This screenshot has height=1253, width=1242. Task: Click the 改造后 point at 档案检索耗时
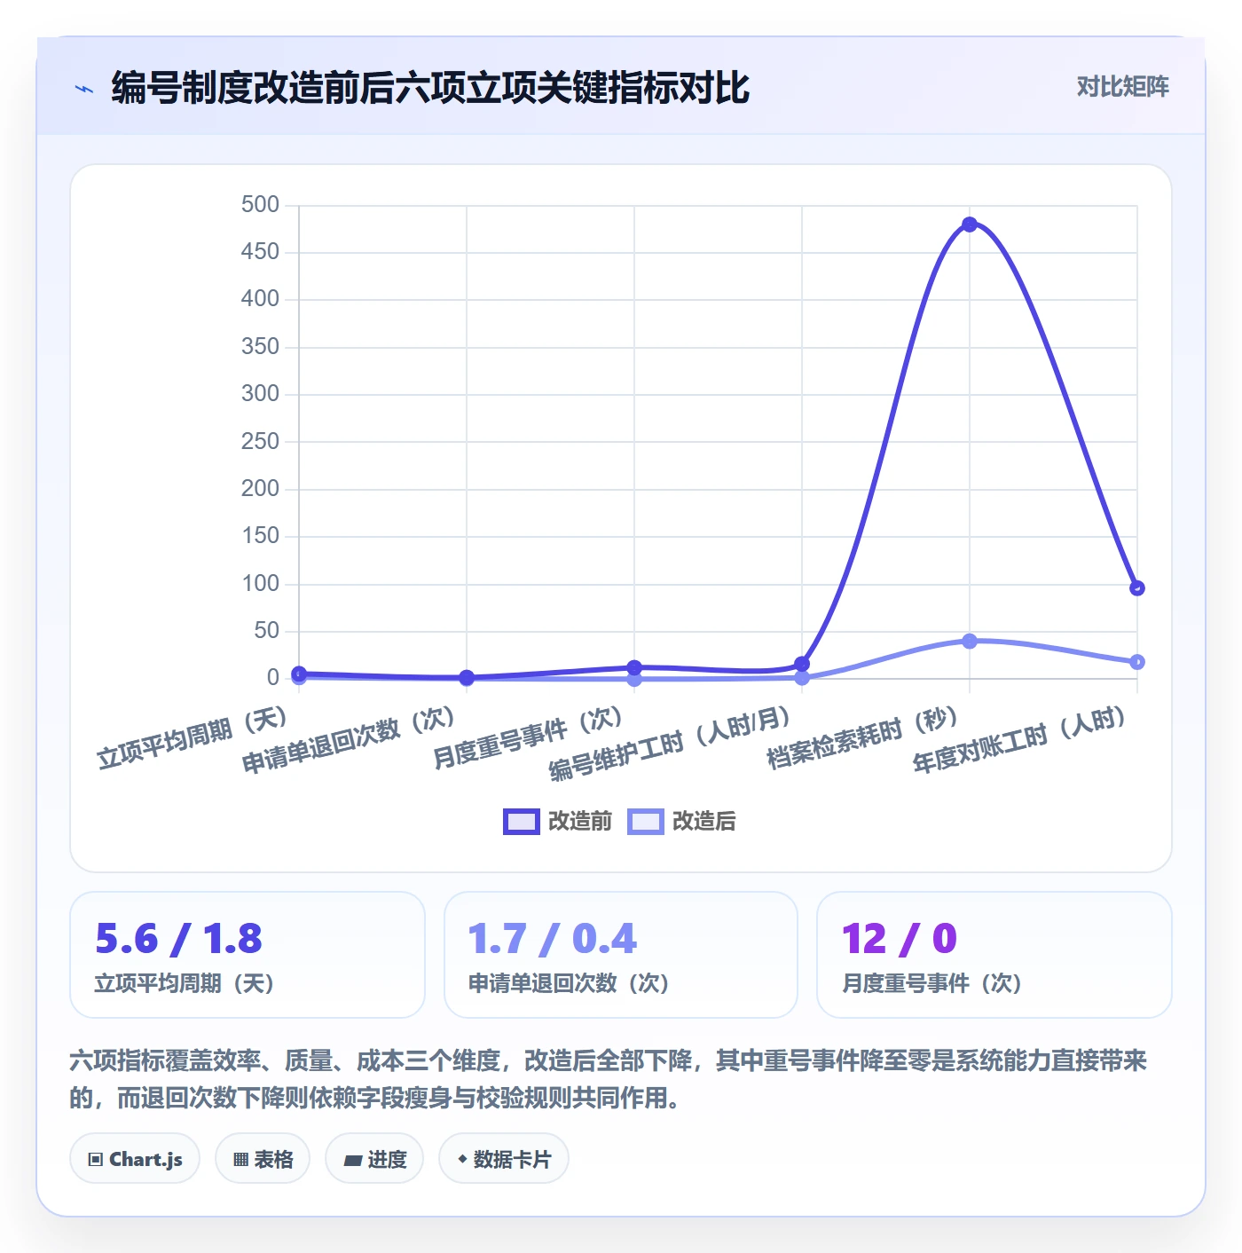click(970, 641)
